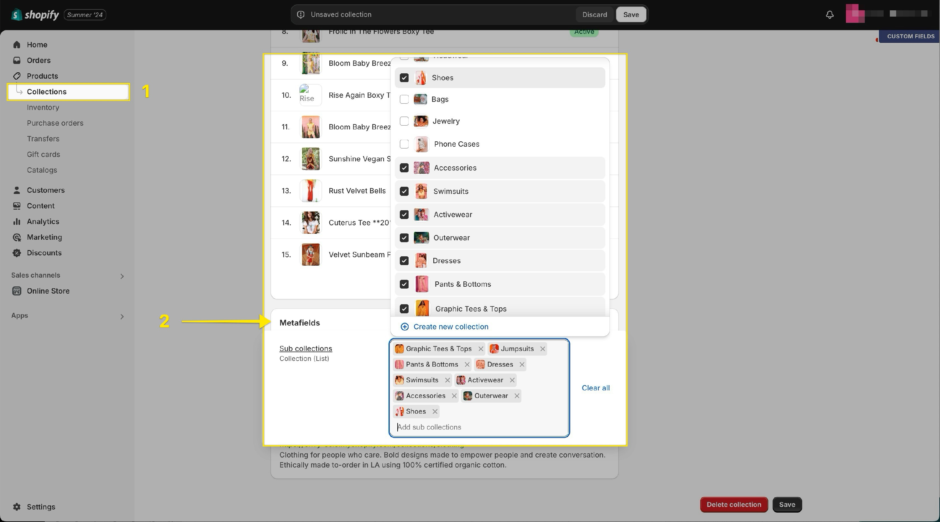
Task: Enable the Phone Cases checkbox
Action: point(404,144)
